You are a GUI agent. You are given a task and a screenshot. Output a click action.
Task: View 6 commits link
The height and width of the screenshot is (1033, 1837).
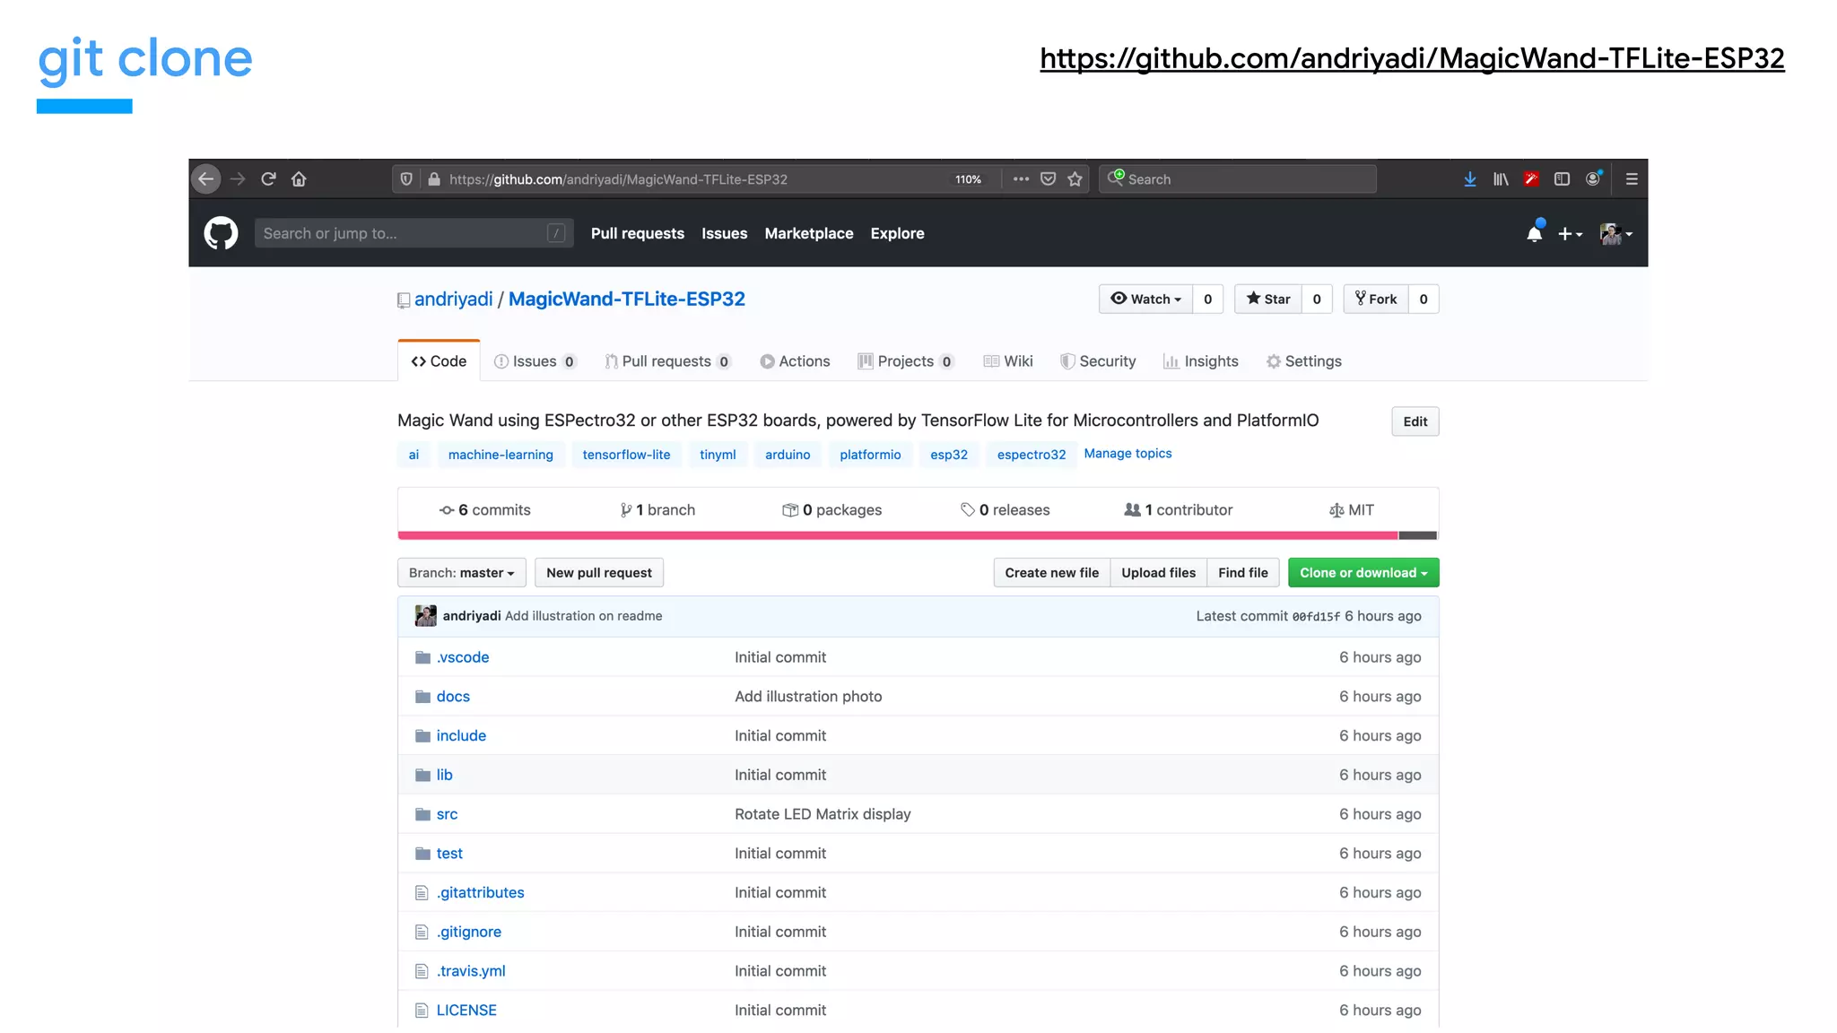click(x=484, y=509)
